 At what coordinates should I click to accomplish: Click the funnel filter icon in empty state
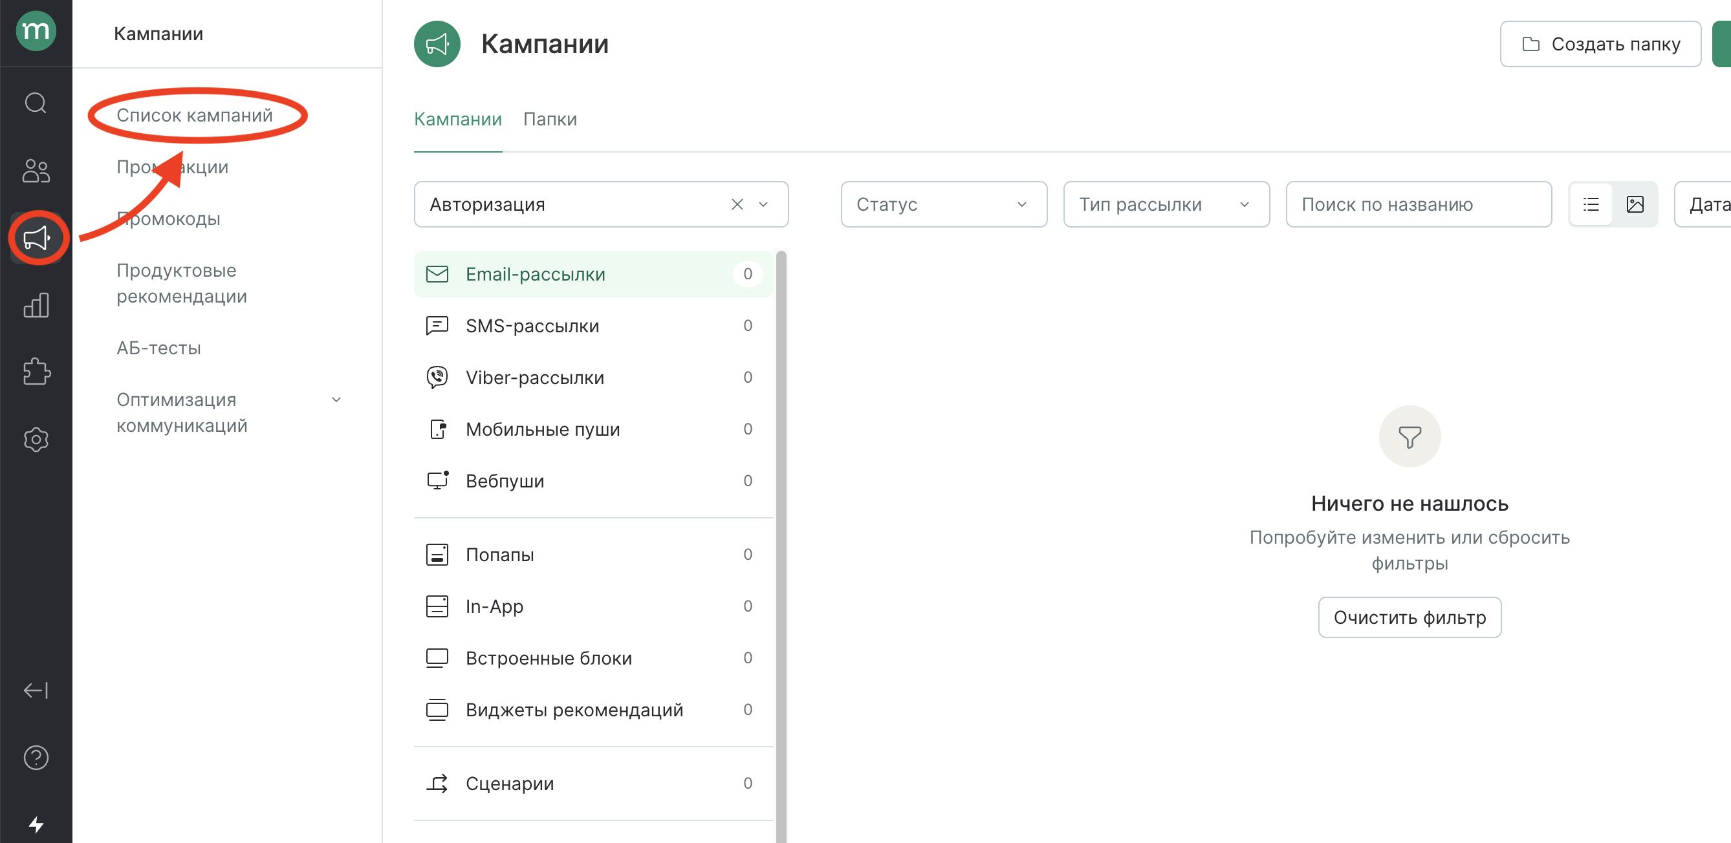click(x=1409, y=436)
